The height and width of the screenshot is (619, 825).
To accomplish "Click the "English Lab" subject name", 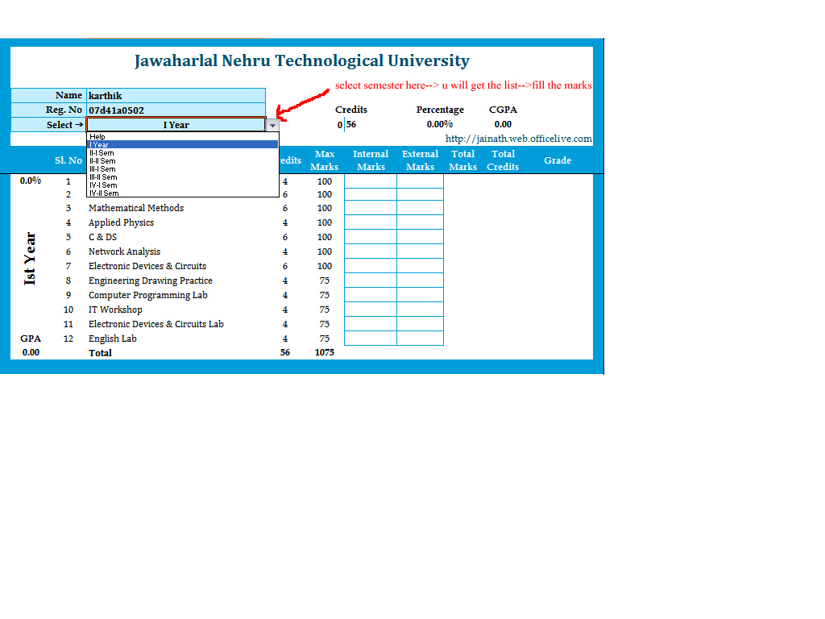I will click(112, 338).
